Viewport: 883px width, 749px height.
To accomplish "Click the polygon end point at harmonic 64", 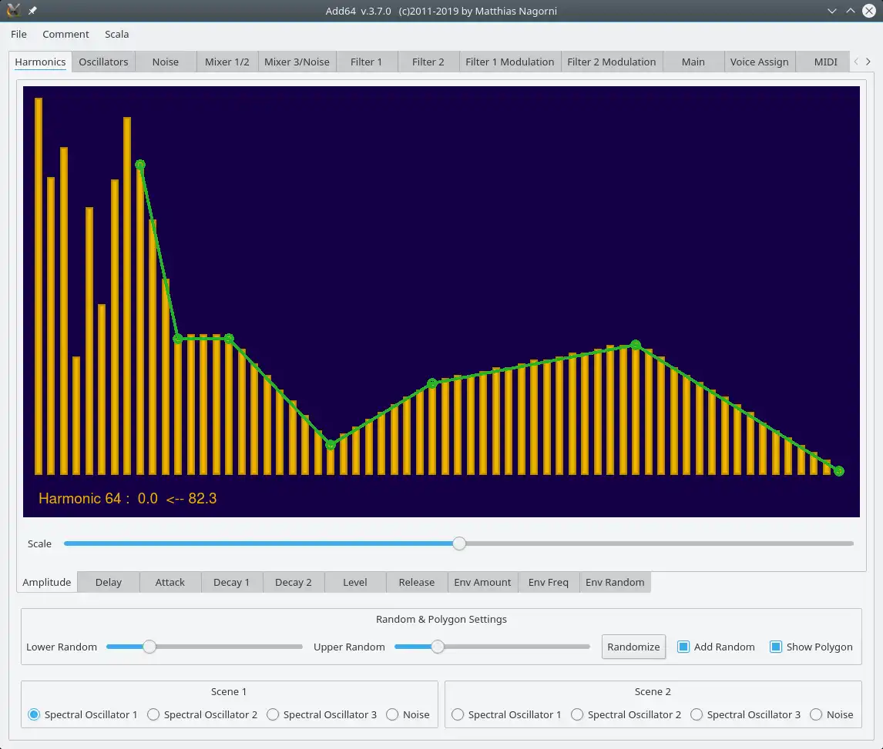I will pos(839,471).
